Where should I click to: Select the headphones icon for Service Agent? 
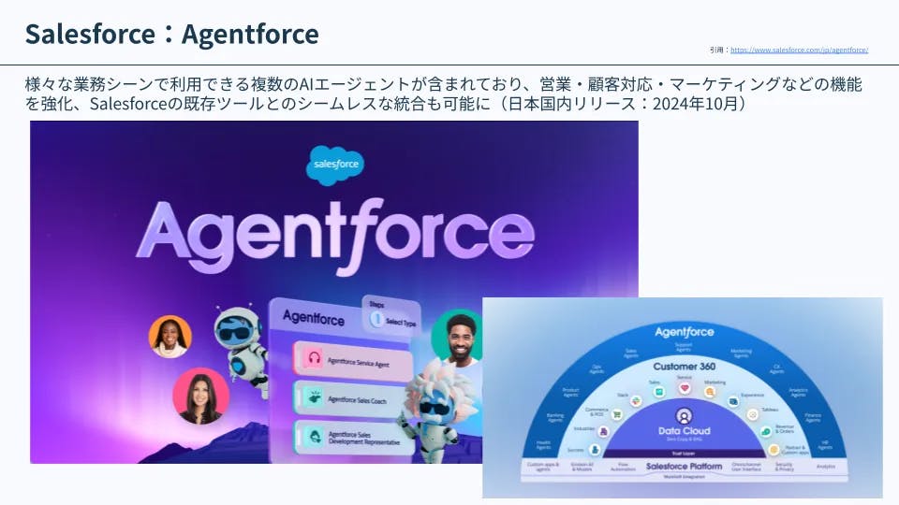click(x=314, y=358)
